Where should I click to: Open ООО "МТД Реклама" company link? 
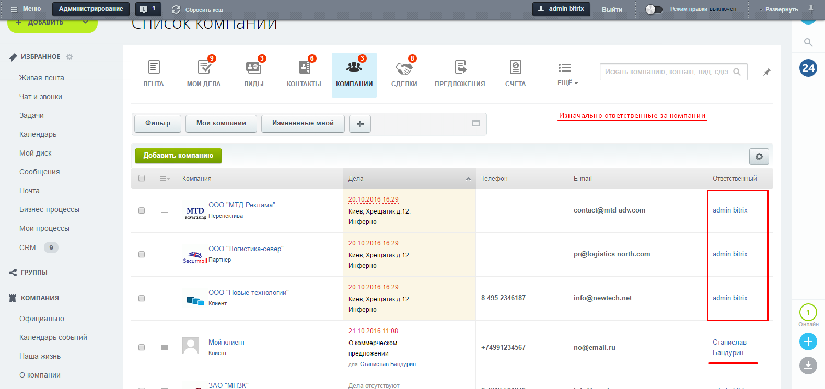[242, 205]
